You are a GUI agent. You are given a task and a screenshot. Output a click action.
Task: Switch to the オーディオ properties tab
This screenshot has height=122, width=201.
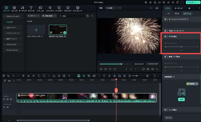[x=178, y=8]
